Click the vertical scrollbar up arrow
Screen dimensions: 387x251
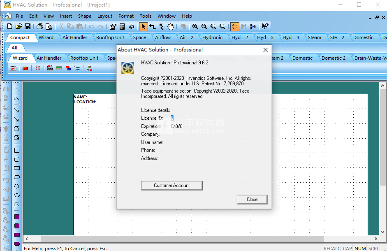382,86
